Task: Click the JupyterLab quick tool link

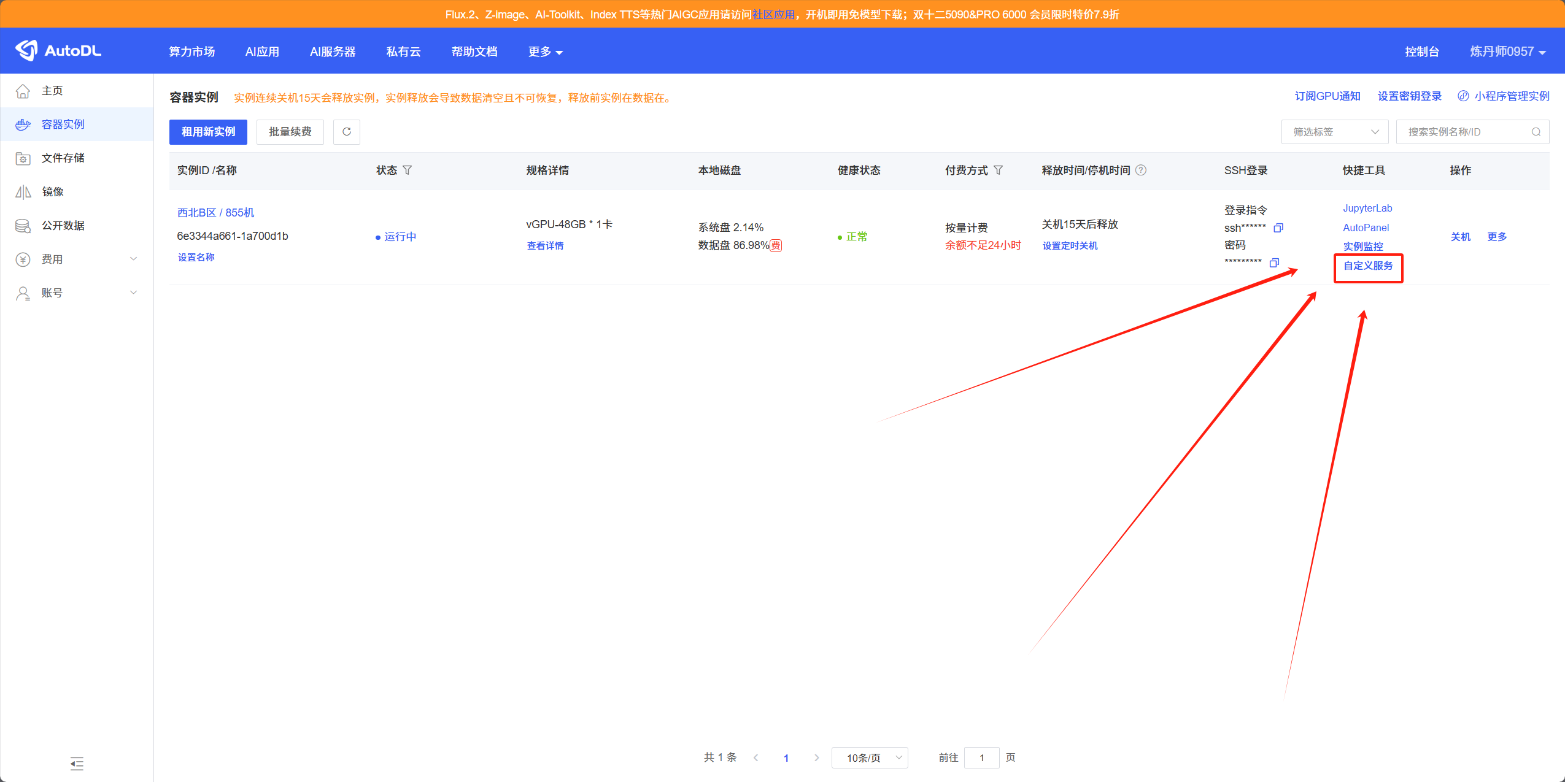Action: tap(1367, 209)
